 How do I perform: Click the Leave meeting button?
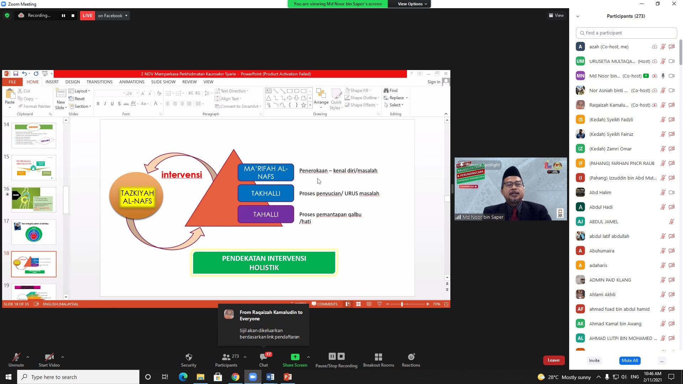[554, 360]
